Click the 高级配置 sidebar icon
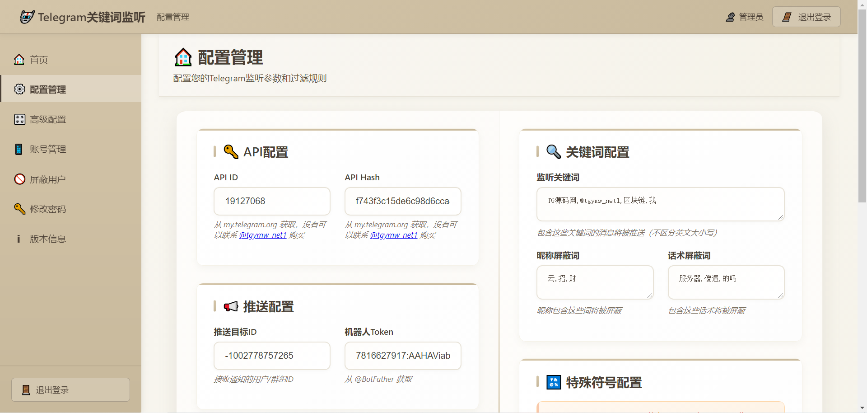Viewport: 867px width, 413px height. (19, 119)
